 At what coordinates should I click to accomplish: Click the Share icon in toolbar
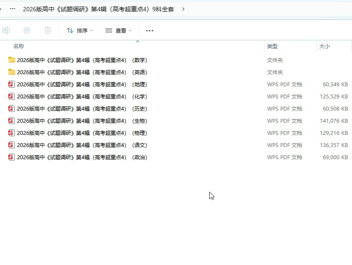(27, 30)
